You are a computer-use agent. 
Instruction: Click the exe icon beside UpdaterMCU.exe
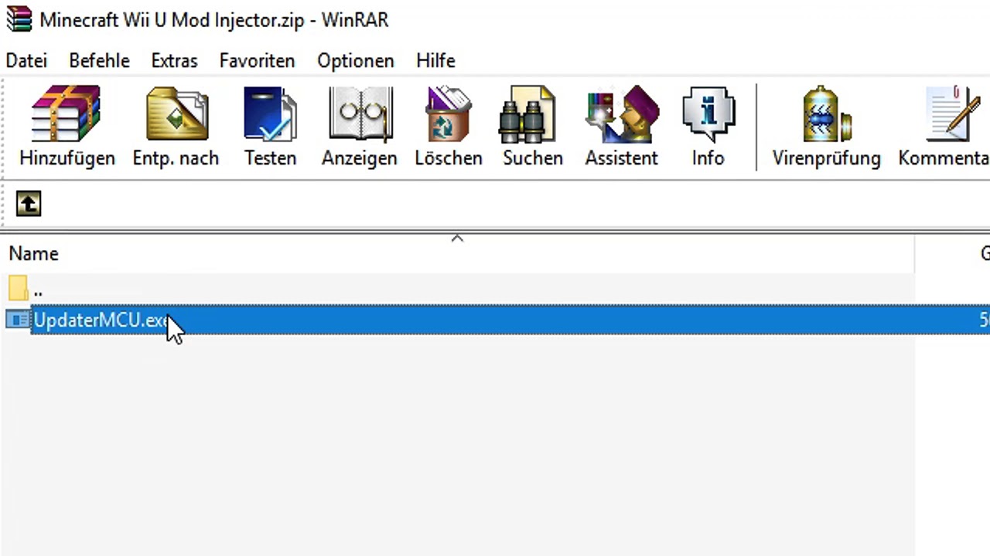(17, 320)
